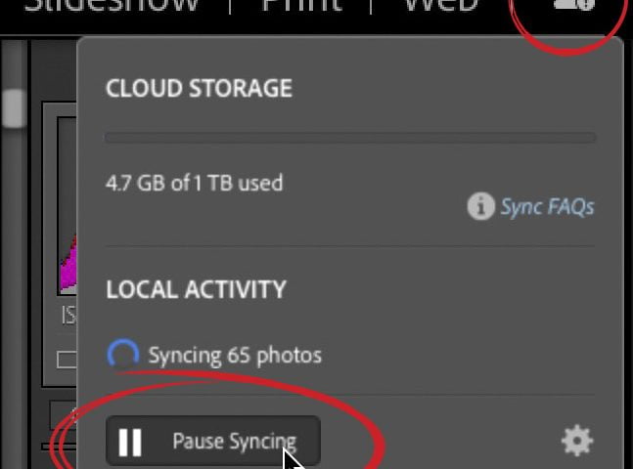
Task: Click the CLOUD STORAGE heading
Action: click(x=199, y=88)
